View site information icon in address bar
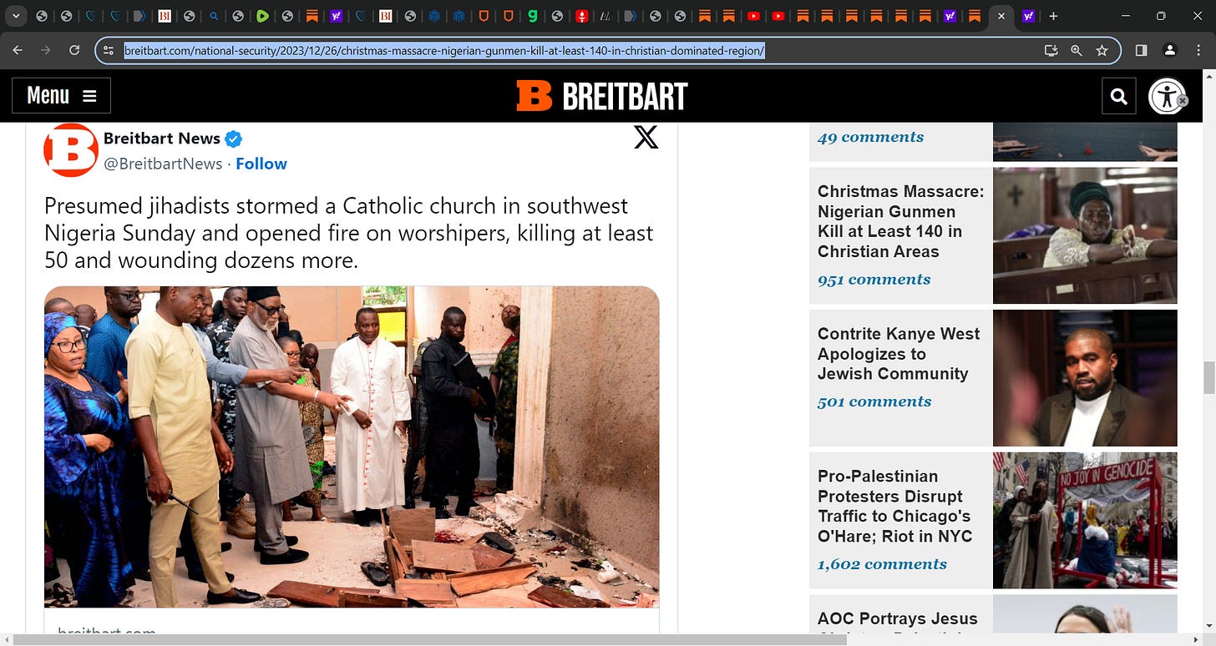Viewport: 1216px width, 646px height. tap(108, 50)
